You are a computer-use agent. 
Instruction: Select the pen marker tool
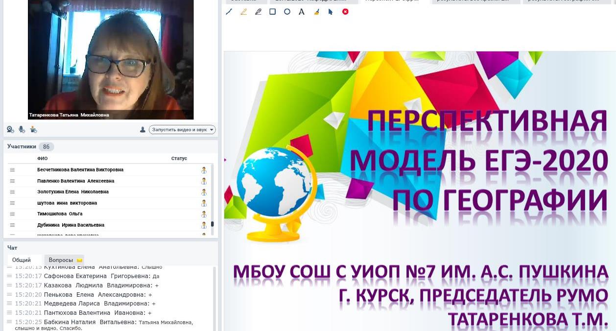(258, 12)
